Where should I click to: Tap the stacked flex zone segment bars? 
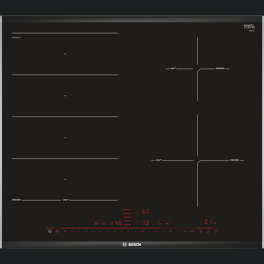(x=127, y=217)
